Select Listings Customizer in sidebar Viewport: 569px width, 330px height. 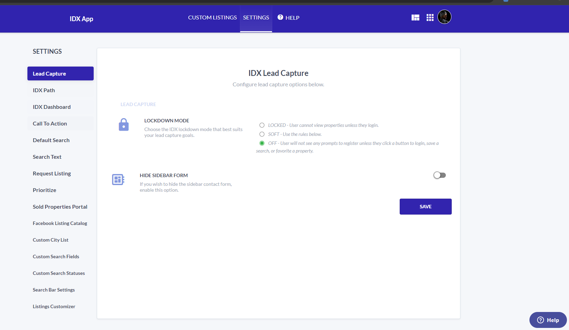[x=54, y=307]
